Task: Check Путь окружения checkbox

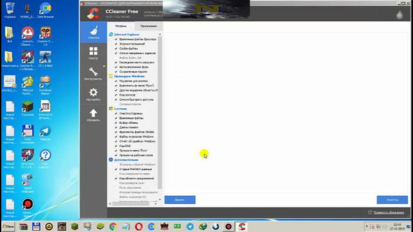Action: (x=116, y=188)
